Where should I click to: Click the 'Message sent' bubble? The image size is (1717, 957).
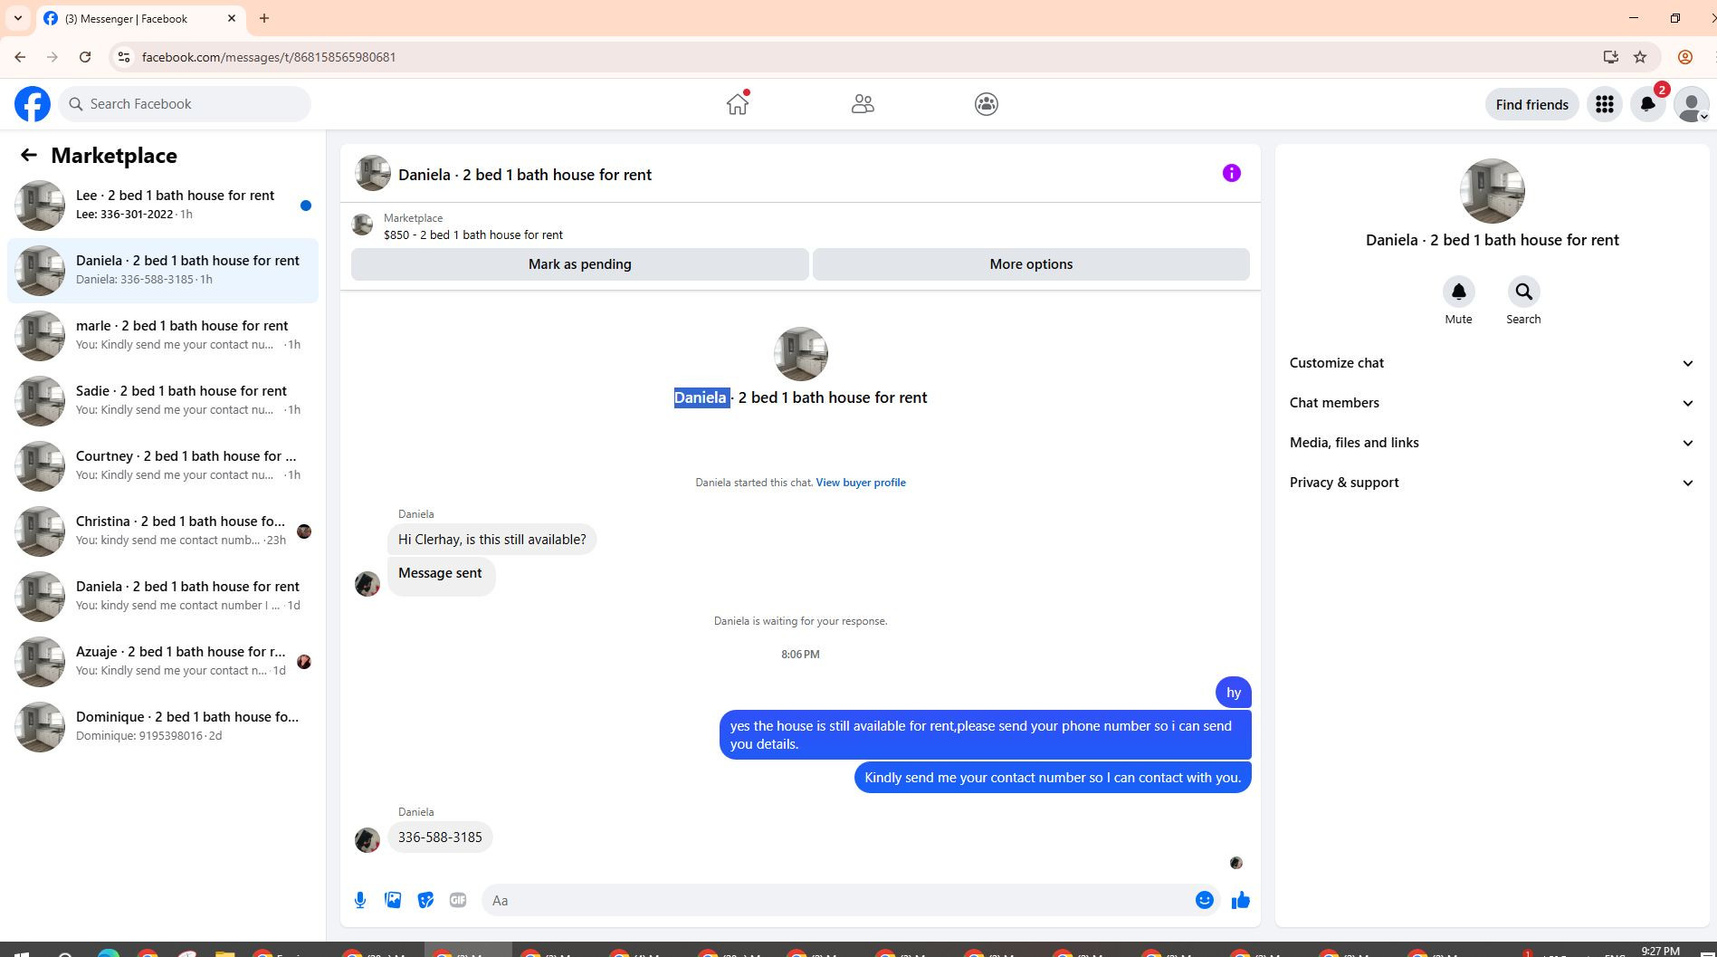coord(441,576)
